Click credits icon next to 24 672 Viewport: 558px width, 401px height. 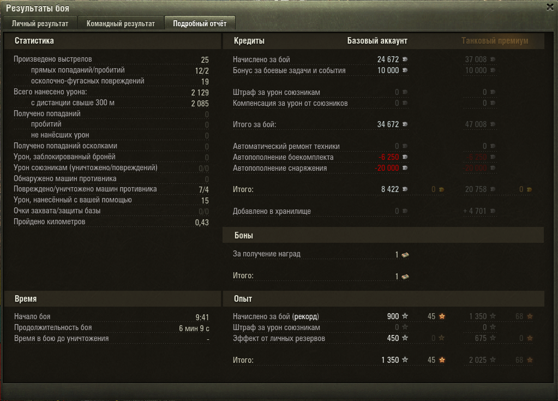[405, 59]
